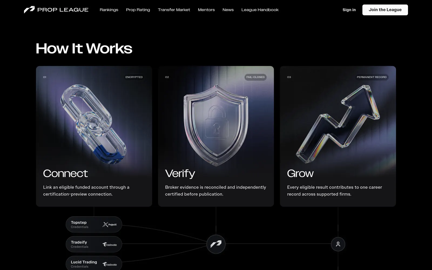Screen dimensions: 432x270
Task: Select the Topstep Credentials pill
Action: pos(94,224)
